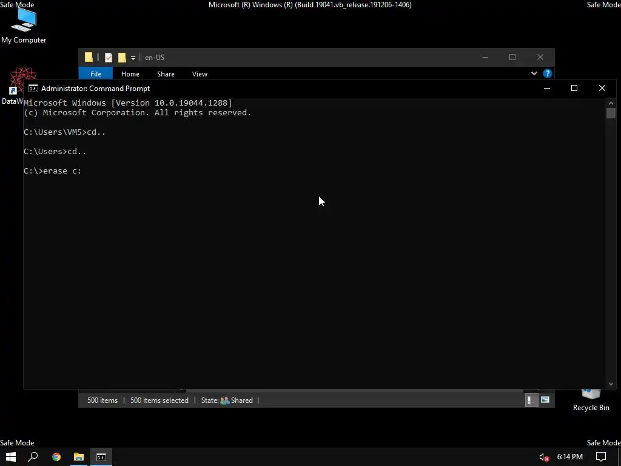The image size is (621, 466).
Task: Open the Windows Start button
Action: [11, 457]
